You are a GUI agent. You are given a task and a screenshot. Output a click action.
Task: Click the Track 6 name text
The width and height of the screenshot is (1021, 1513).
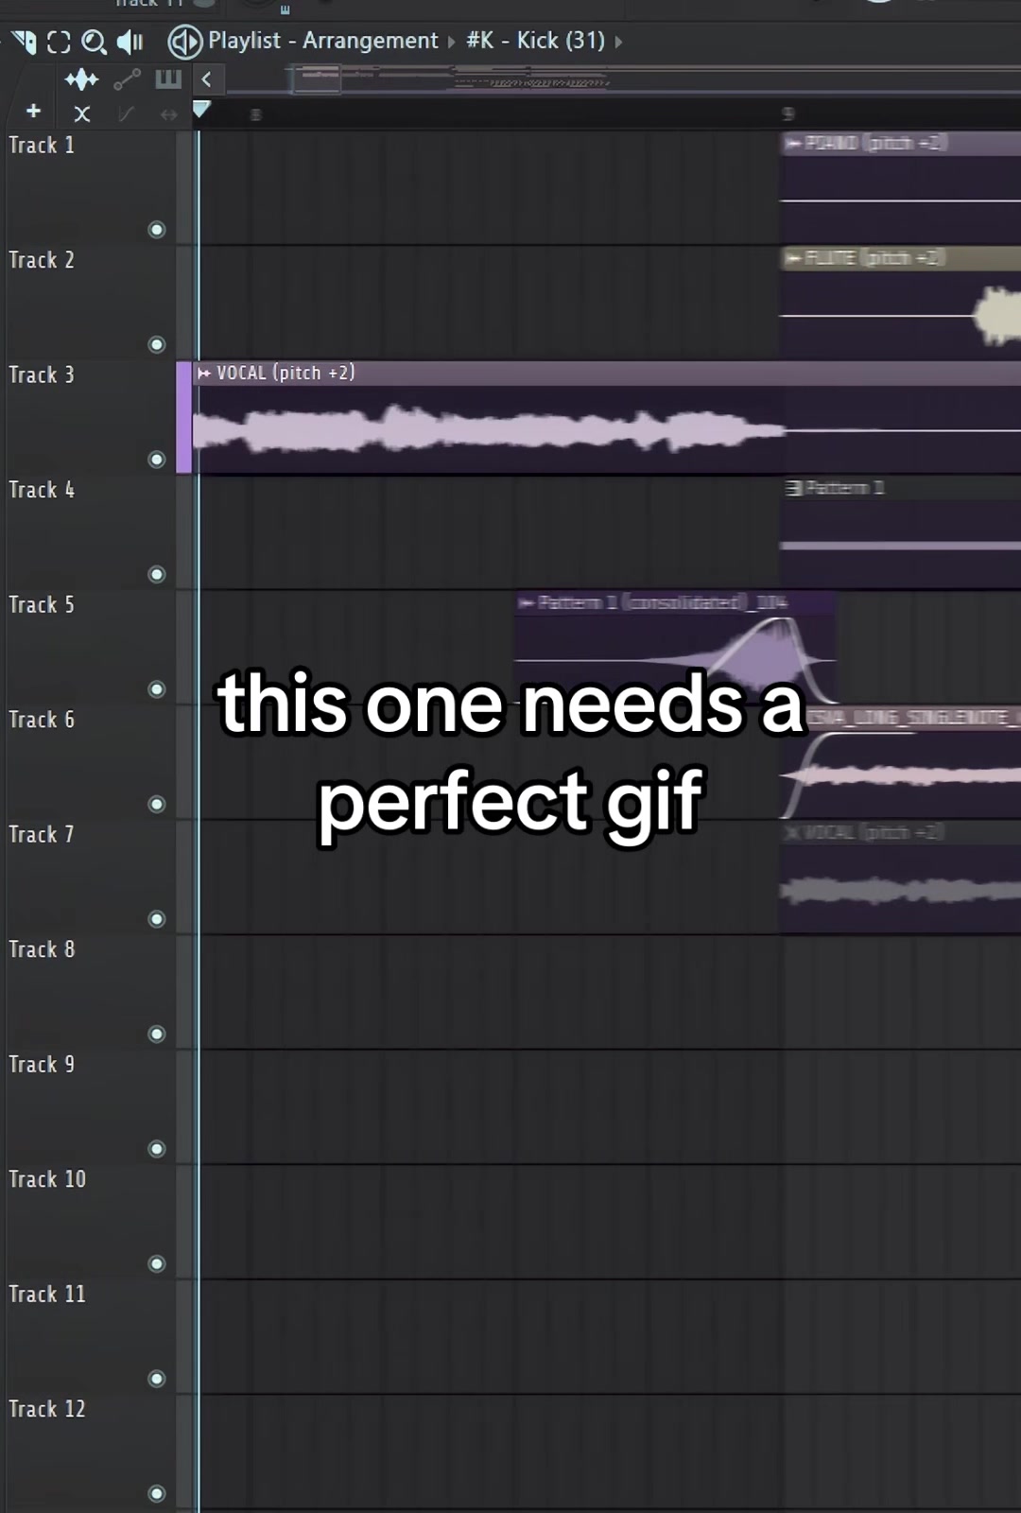click(42, 720)
